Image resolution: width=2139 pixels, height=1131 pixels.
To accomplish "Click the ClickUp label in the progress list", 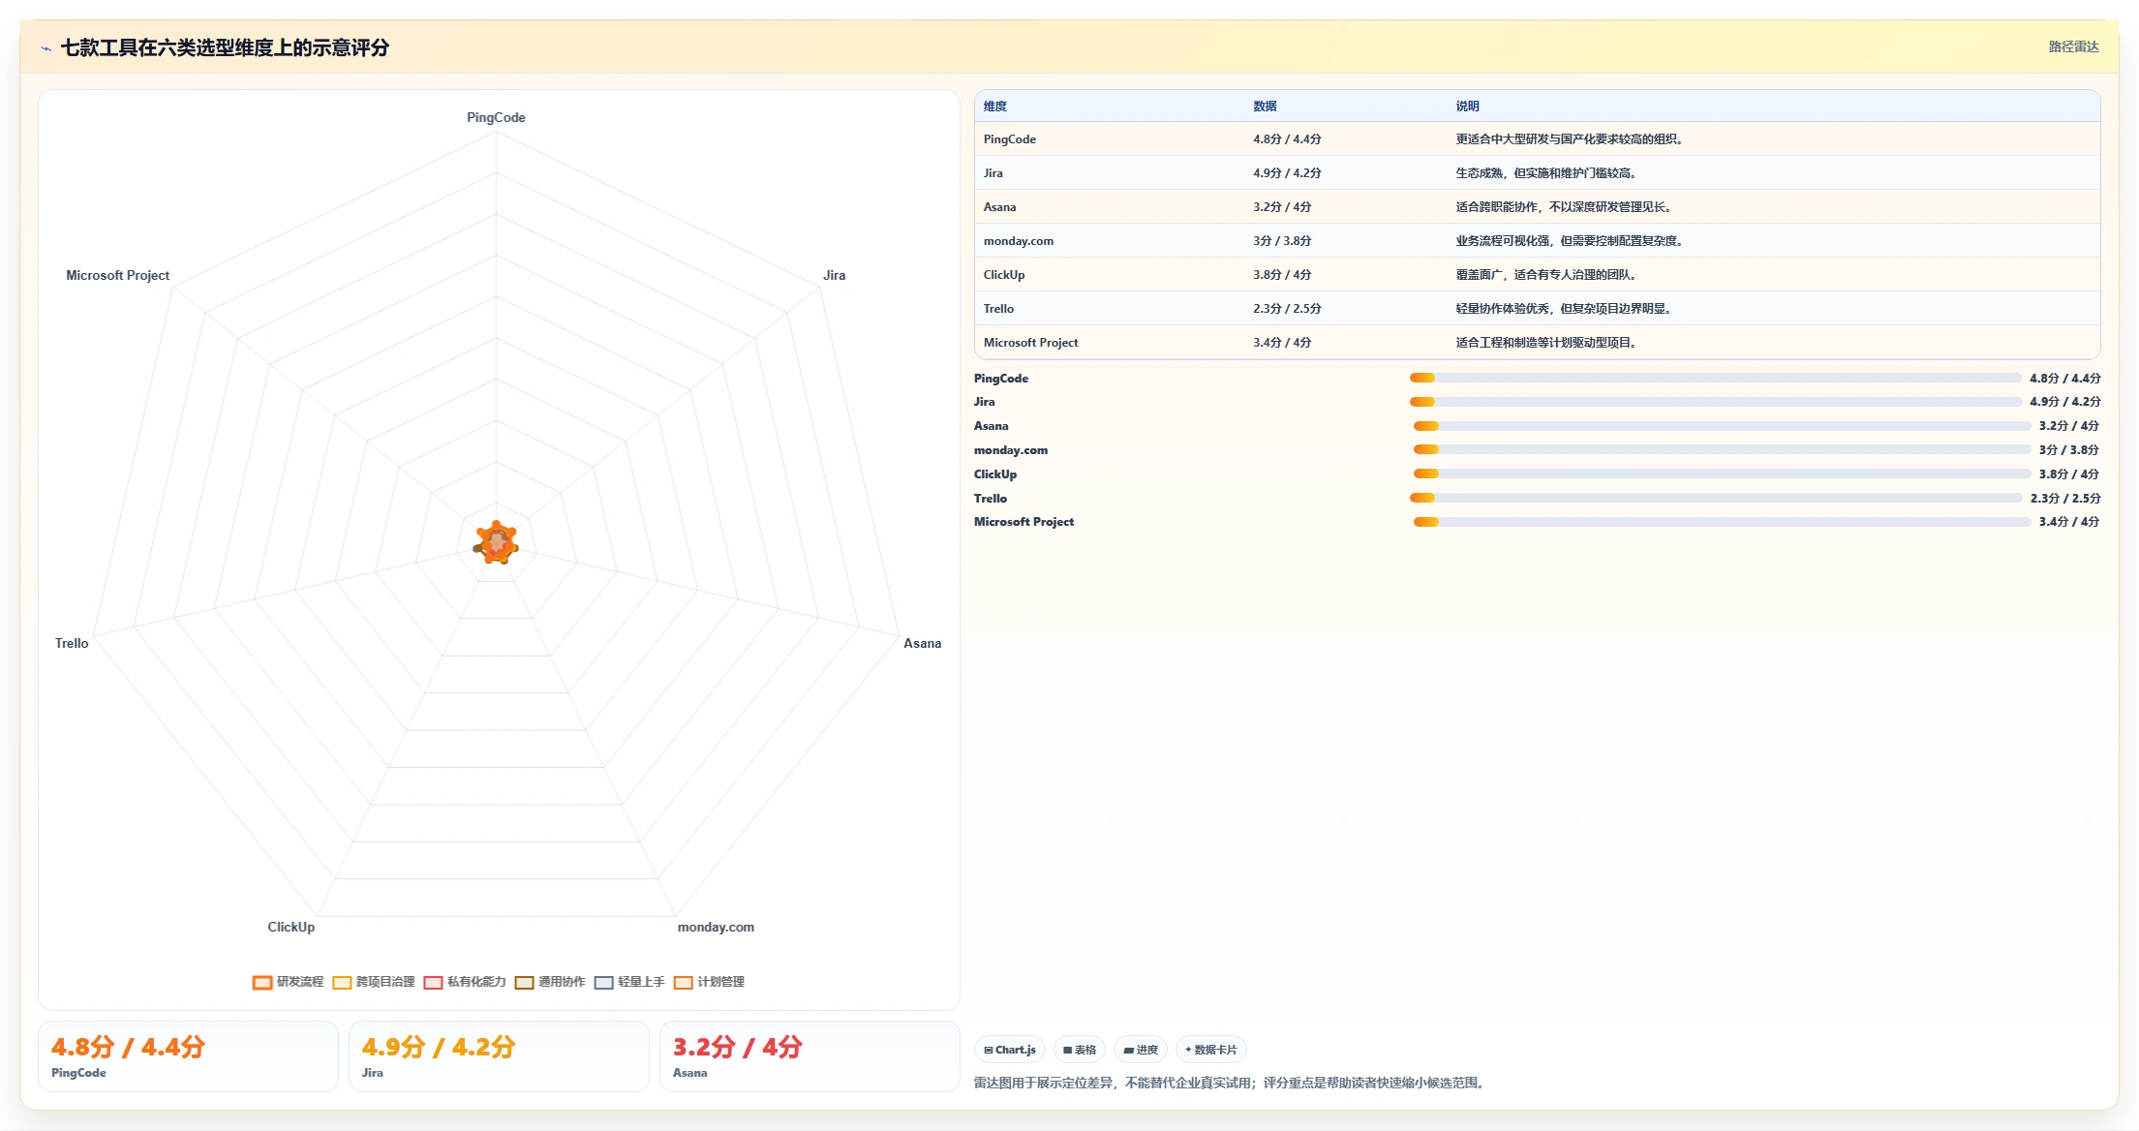I will coord(995,474).
